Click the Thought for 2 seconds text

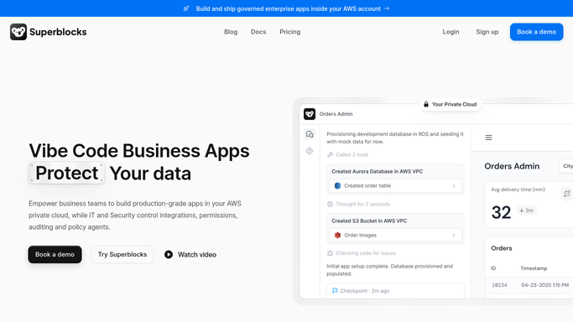point(363,204)
